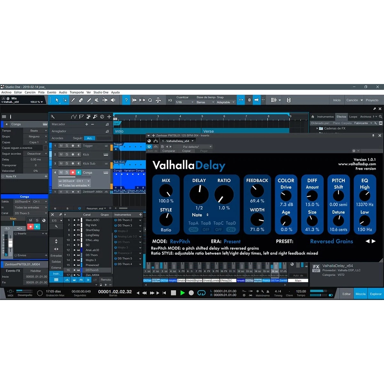
Task: Add a new track with plus icon
Action: click(x=109, y=117)
